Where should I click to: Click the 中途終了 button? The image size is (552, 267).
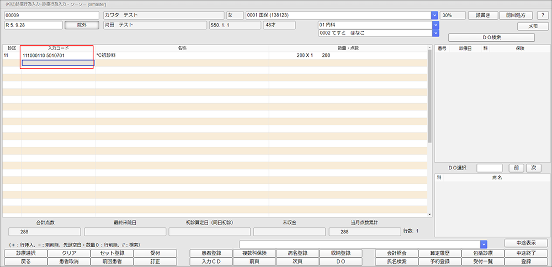pyautogui.click(x=526, y=253)
